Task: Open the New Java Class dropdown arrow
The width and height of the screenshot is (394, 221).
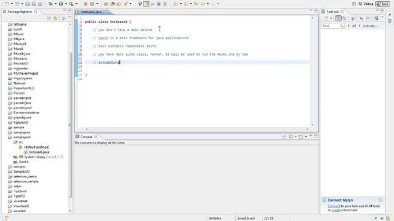Action: [97, 4]
